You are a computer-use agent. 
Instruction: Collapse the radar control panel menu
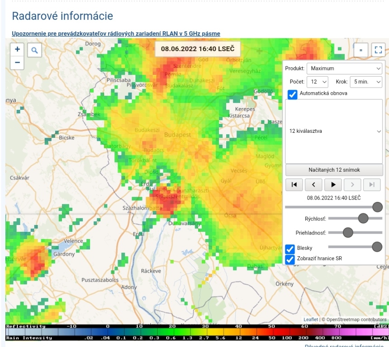coord(361,50)
